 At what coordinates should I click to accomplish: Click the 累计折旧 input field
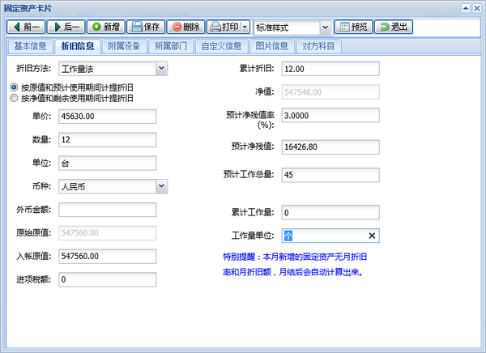pos(330,69)
